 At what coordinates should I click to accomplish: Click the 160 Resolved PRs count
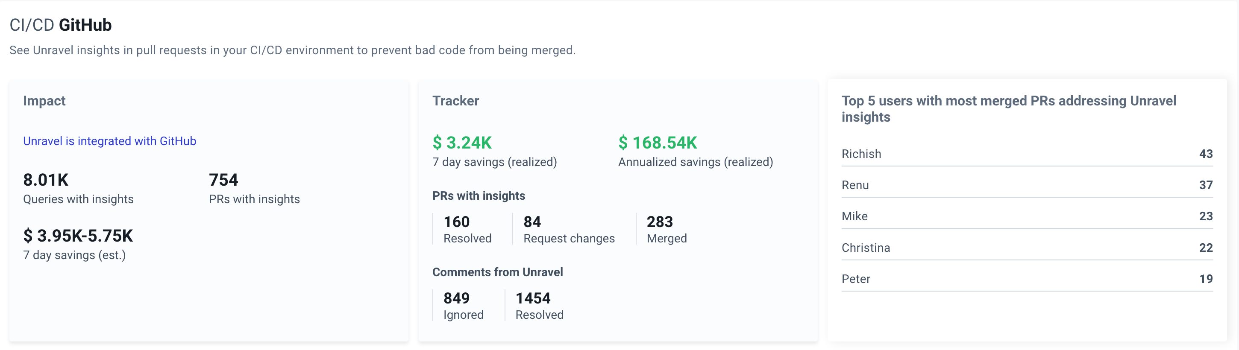[456, 222]
